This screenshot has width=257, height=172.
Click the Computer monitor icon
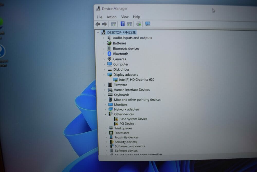pyautogui.click(x=110, y=64)
